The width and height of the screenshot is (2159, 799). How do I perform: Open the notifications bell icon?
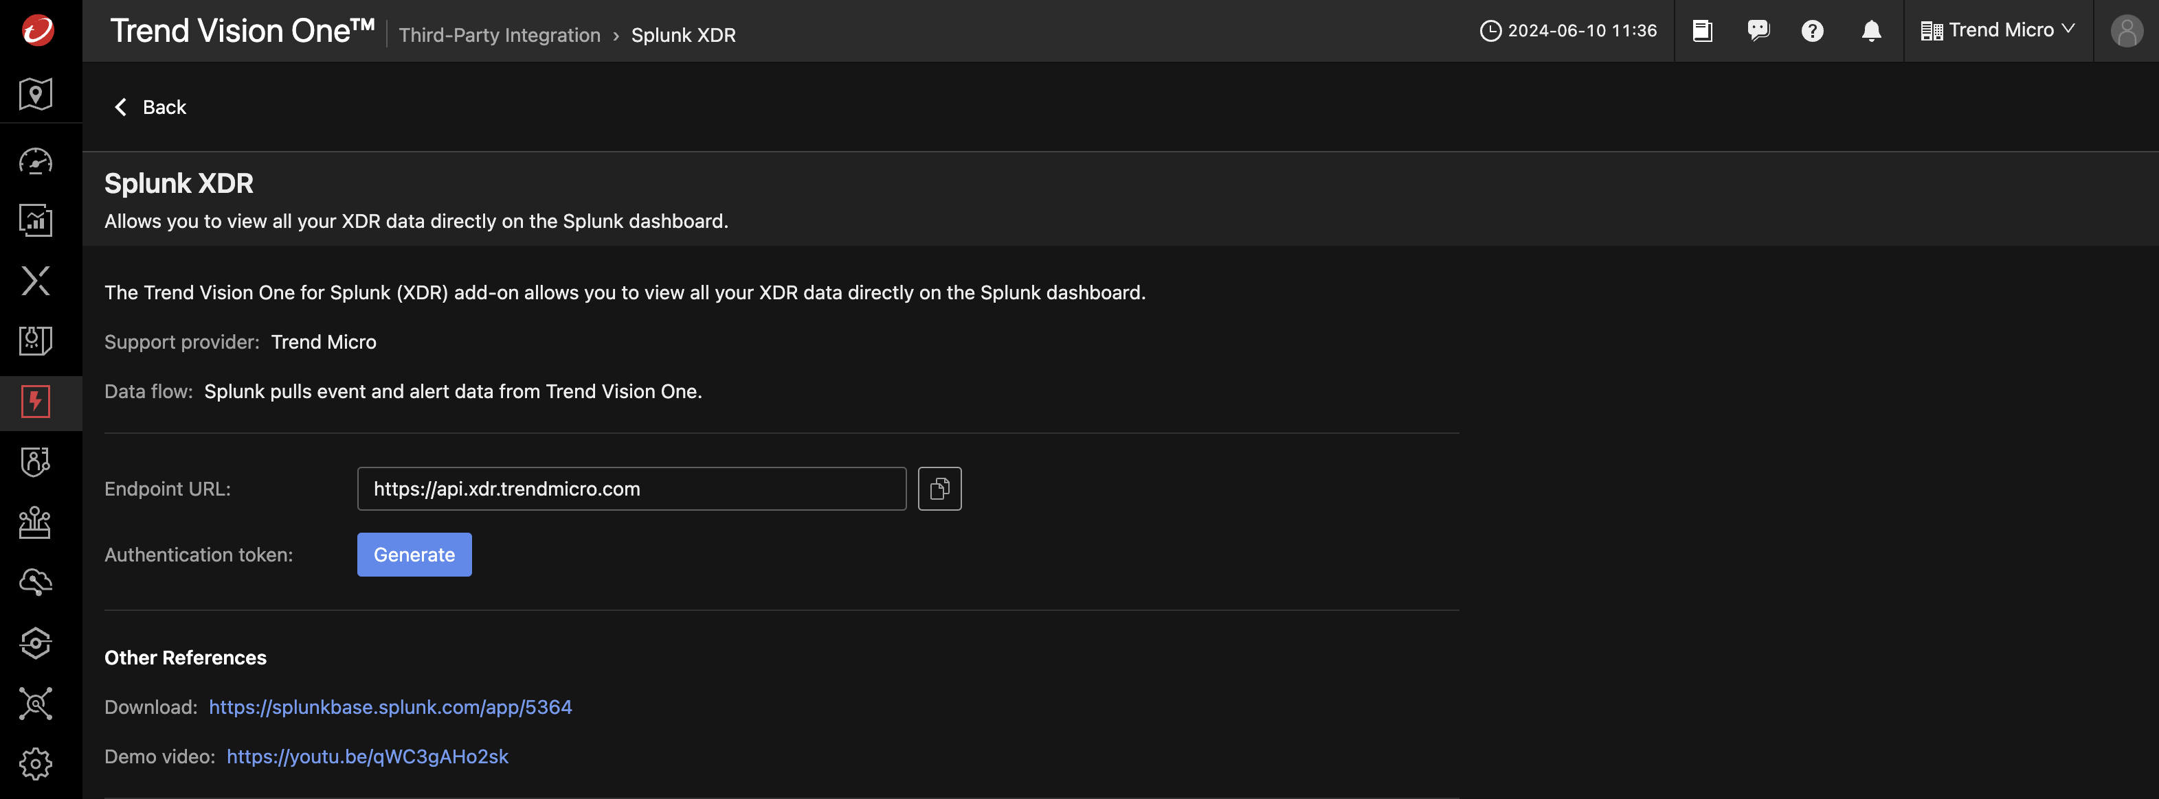[1872, 31]
